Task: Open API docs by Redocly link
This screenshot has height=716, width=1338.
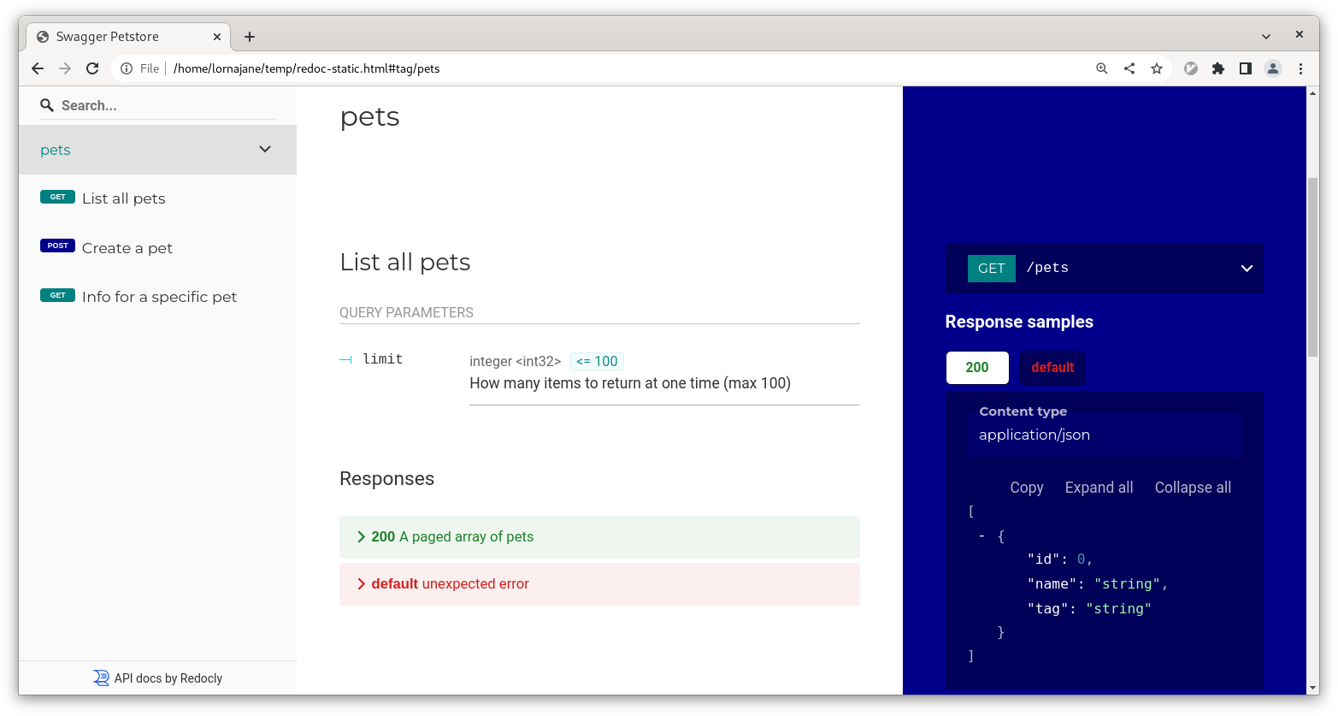Action: [x=159, y=678]
